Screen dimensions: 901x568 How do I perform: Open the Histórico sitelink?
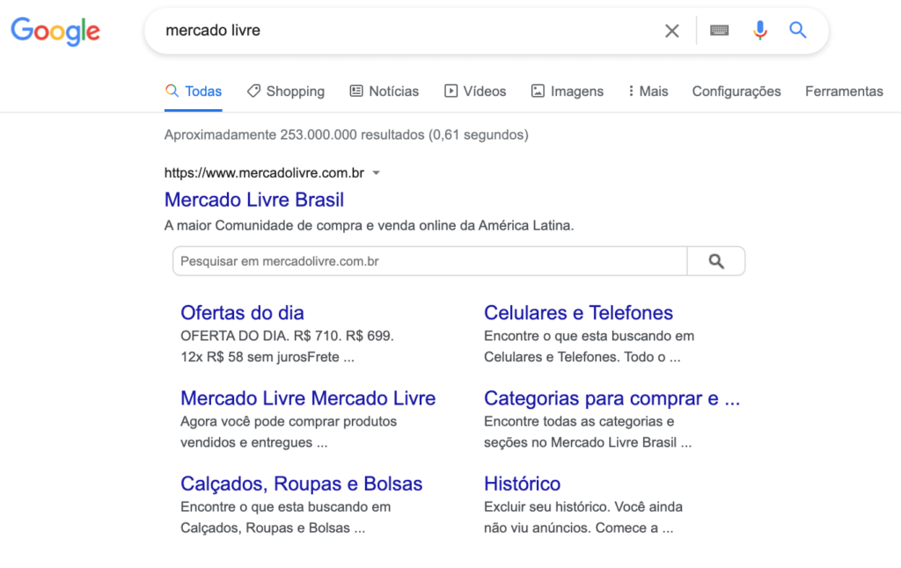click(522, 484)
